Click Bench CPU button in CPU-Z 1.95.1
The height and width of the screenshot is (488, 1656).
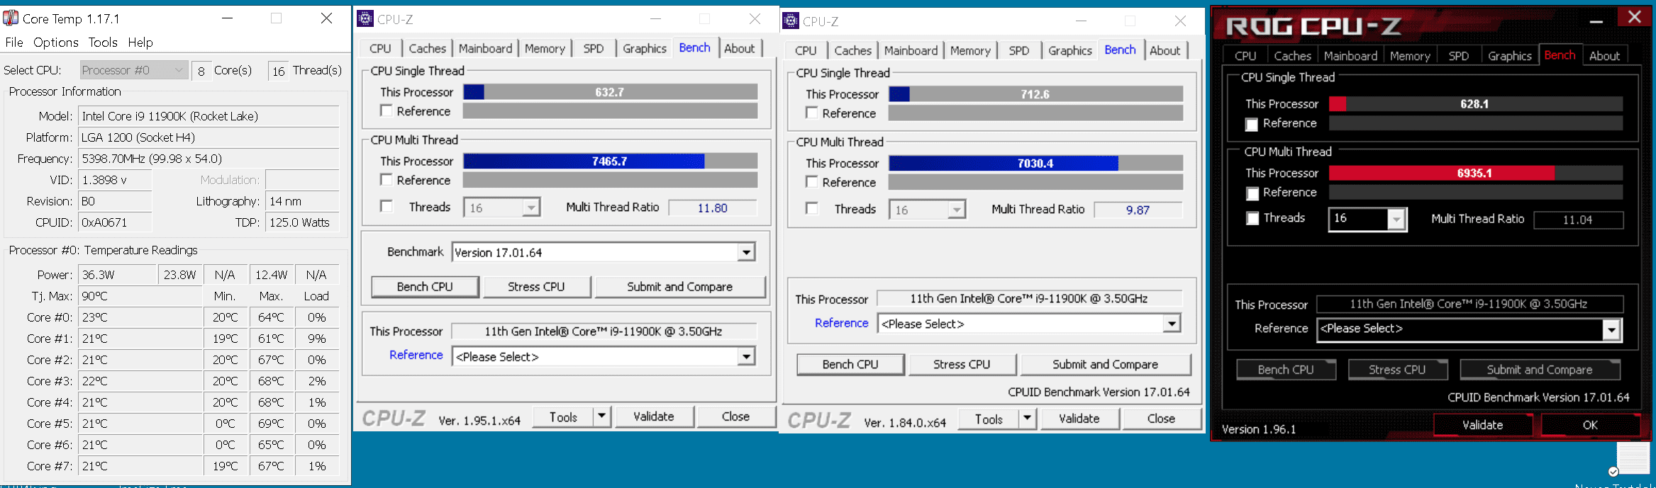point(425,286)
